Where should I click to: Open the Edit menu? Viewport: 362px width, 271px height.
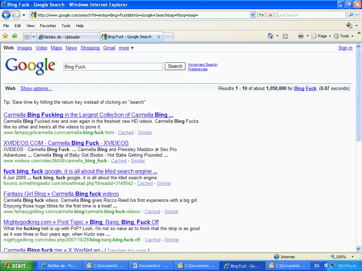pos(18,26)
